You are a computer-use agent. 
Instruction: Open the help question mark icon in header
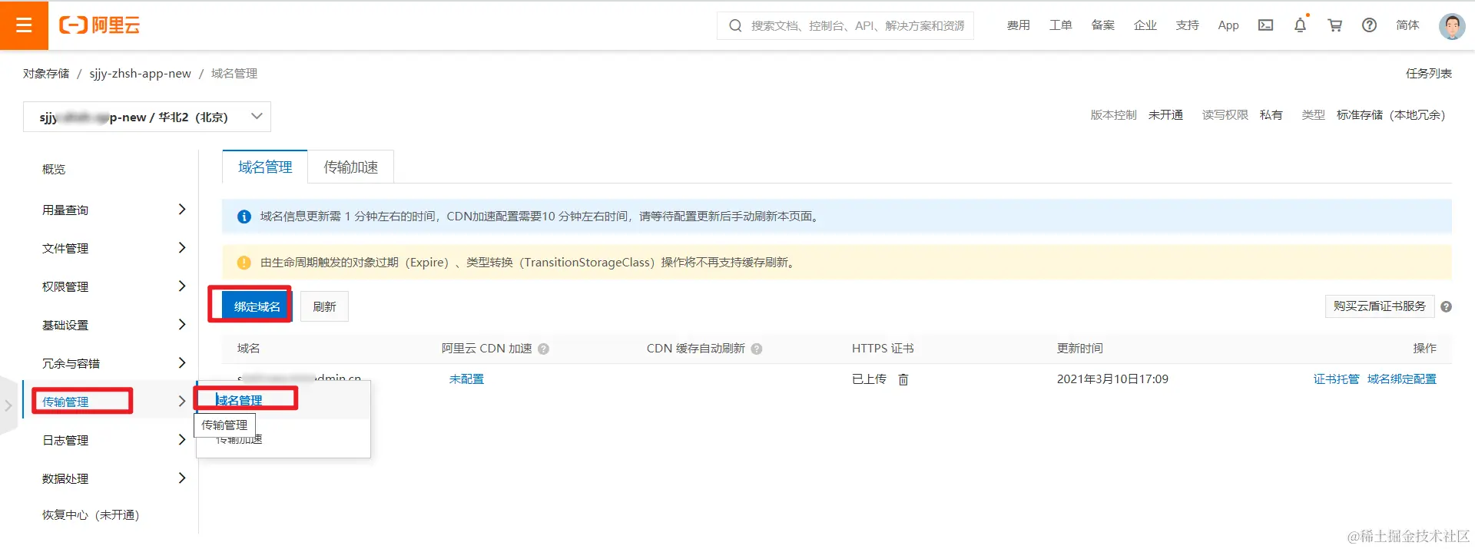click(x=1369, y=25)
